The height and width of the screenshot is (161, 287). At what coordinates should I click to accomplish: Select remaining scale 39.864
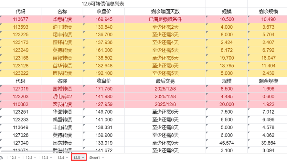click(x=267, y=143)
